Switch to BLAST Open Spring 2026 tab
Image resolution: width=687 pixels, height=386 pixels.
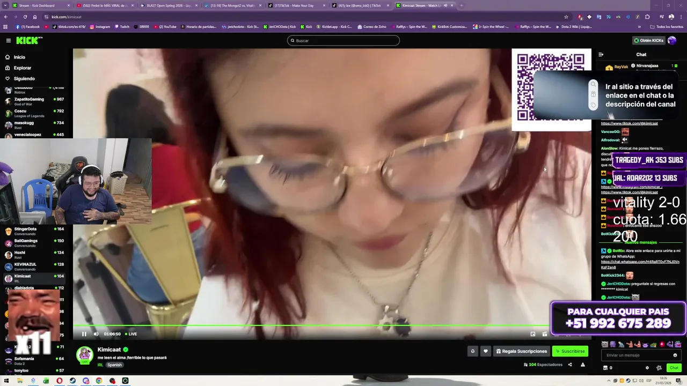169,5
